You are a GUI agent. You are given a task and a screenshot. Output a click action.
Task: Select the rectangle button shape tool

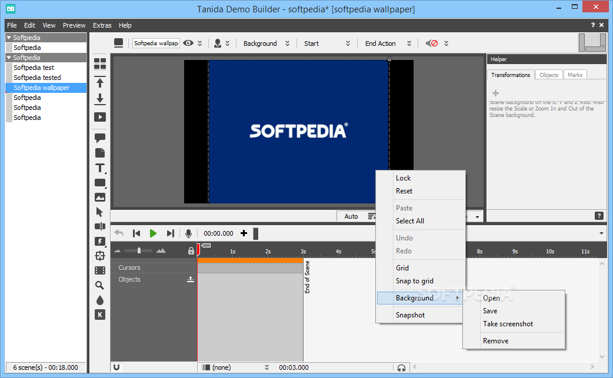[100, 183]
